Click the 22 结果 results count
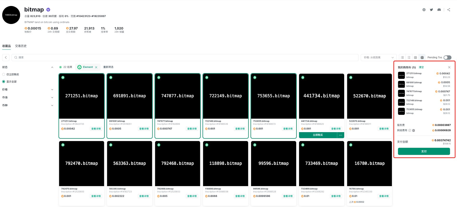 click(68, 67)
